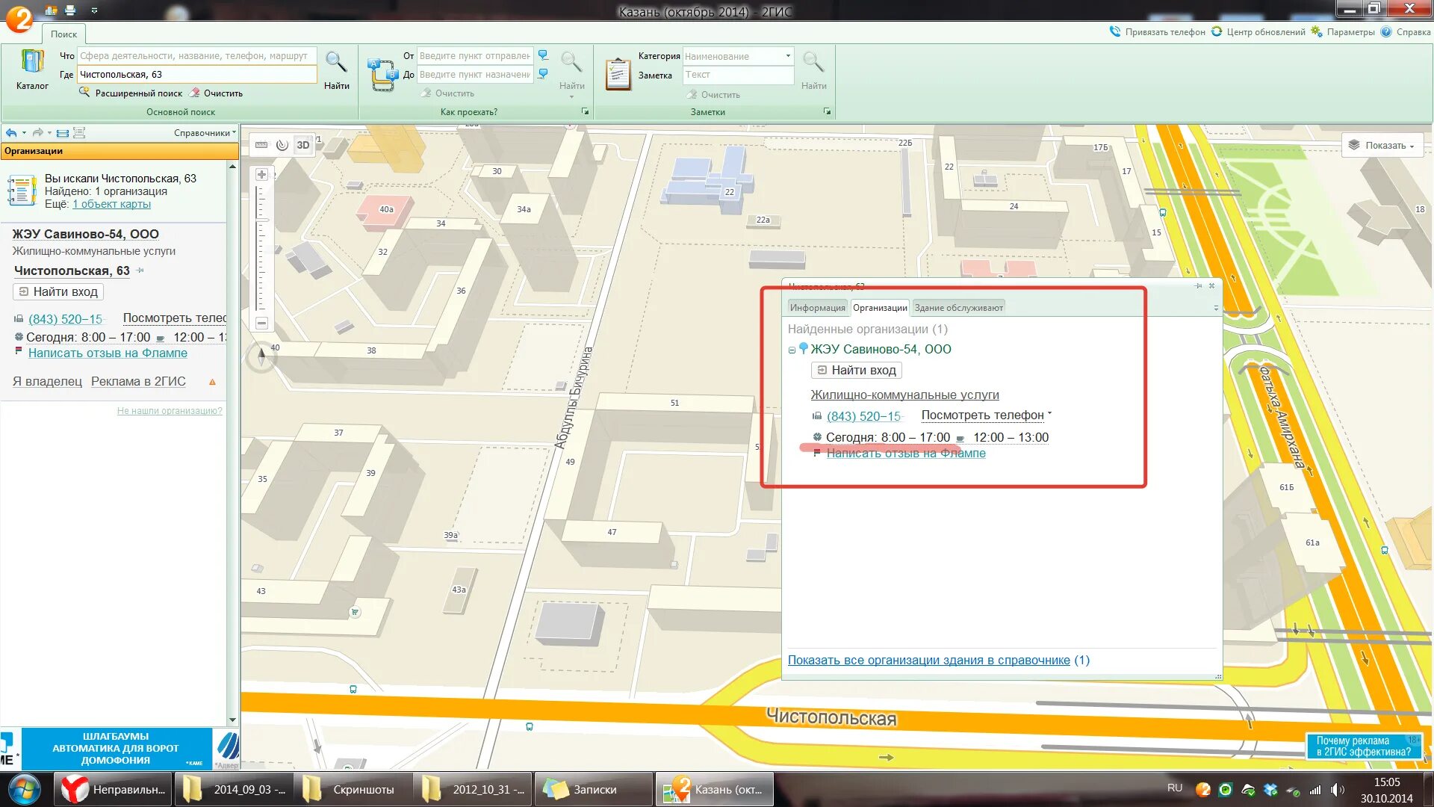Click the city map icon in quick access bar
Viewport: 1434px width, 807px height.
point(51,10)
